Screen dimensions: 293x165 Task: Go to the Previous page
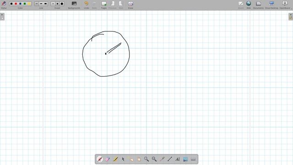[113, 5]
